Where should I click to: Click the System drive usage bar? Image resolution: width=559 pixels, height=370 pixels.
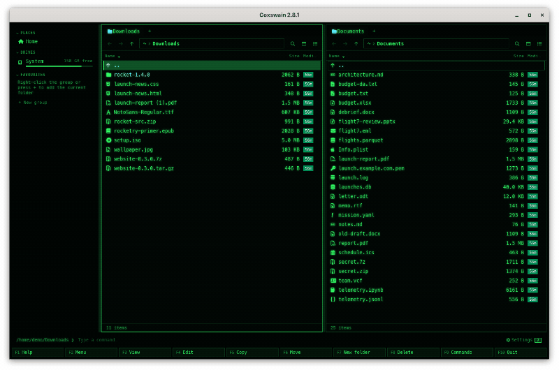click(x=59, y=66)
